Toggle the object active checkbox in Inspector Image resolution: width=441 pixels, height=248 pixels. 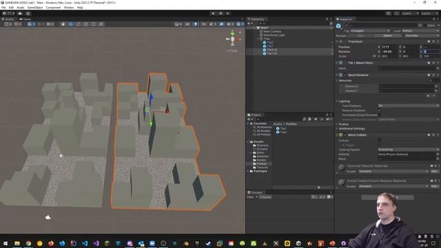click(x=347, y=25)
